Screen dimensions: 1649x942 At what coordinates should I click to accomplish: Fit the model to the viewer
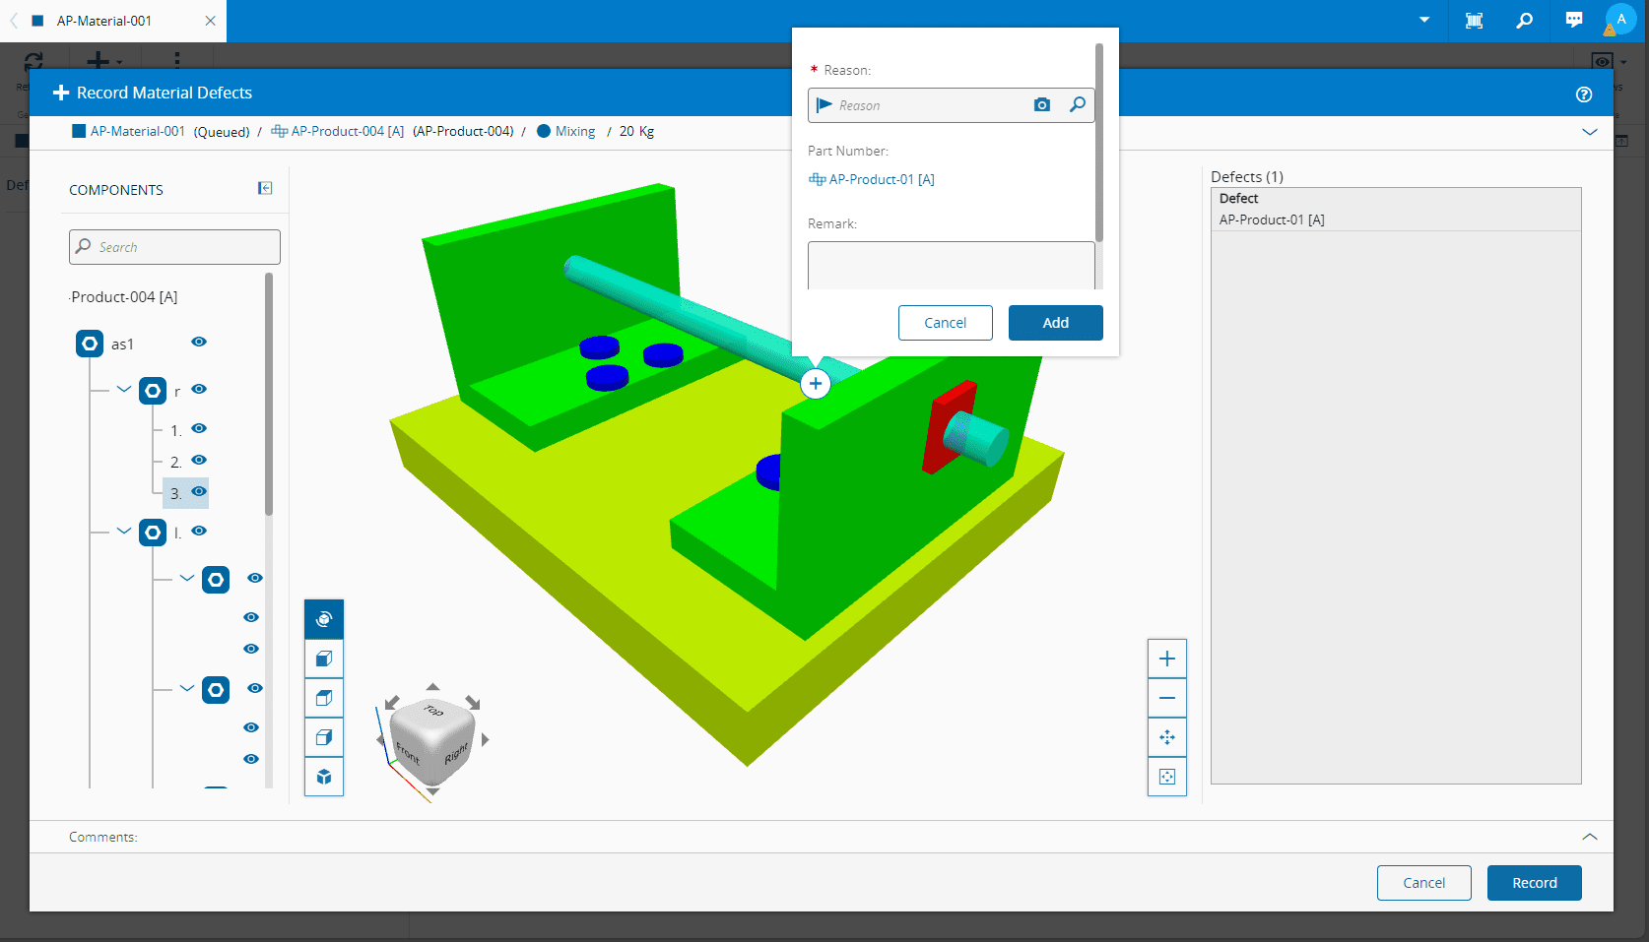1167,777
